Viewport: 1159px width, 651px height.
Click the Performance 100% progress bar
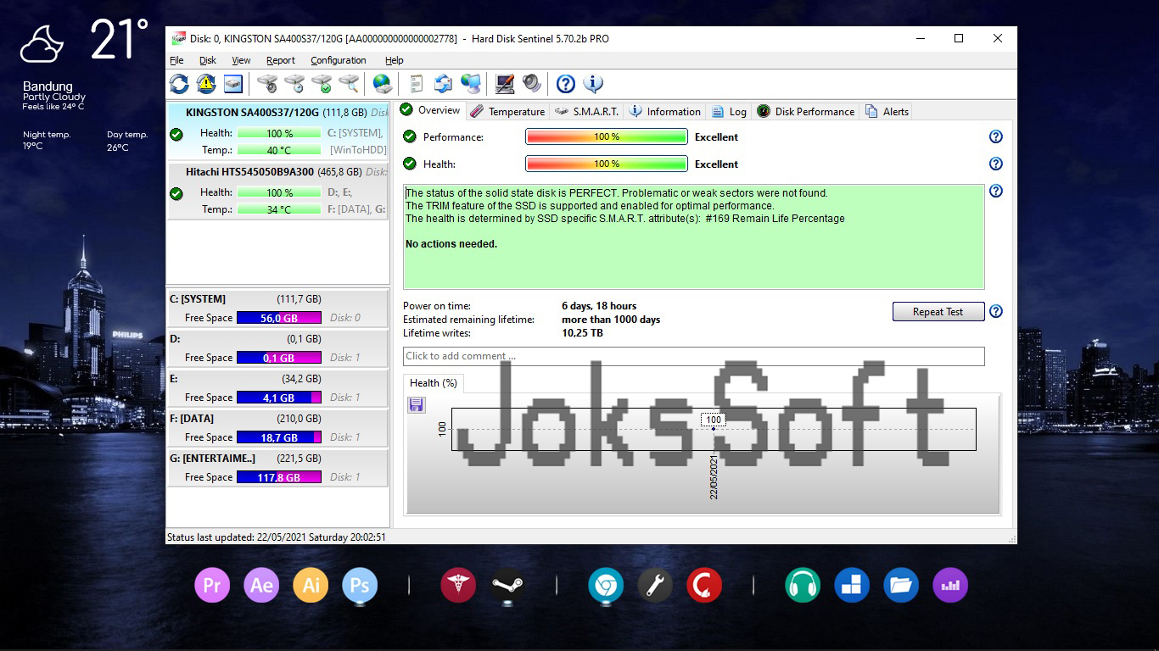tap(606, 136)
